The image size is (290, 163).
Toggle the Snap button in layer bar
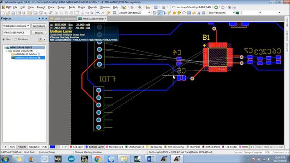[259, 147]
